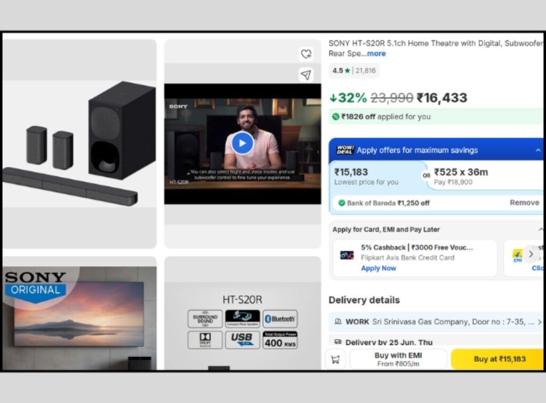Image resolution: width=546 pixels, height=403 pixels.
Task: Select the ₹15,183 lowest price option
Action: coord(378,176)
